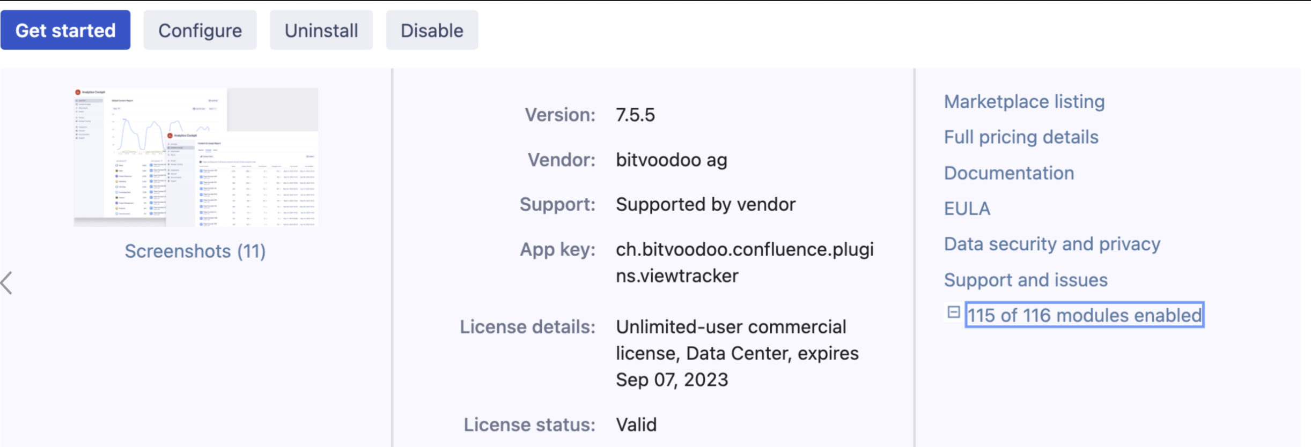Viewport: 1311px width, 447px height.
Task: Go to the Documentation link
Action: pyautogui.click(x=1008, y=173)
